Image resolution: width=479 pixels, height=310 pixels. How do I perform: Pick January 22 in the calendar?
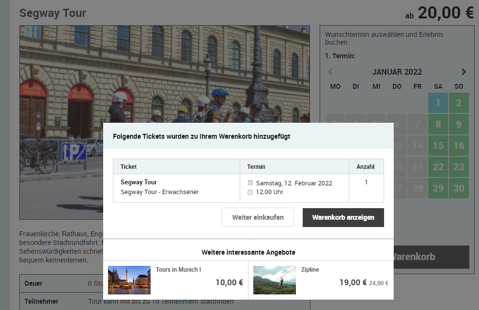point(438,167)
